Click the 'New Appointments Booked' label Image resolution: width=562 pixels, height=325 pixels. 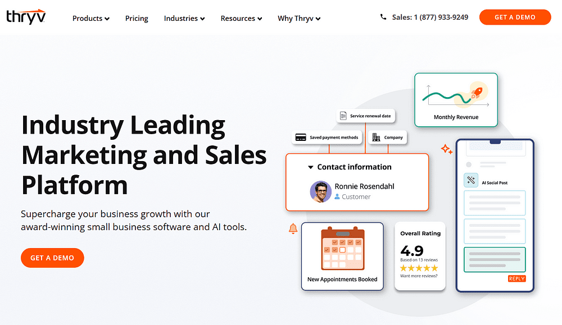(342, 279)
